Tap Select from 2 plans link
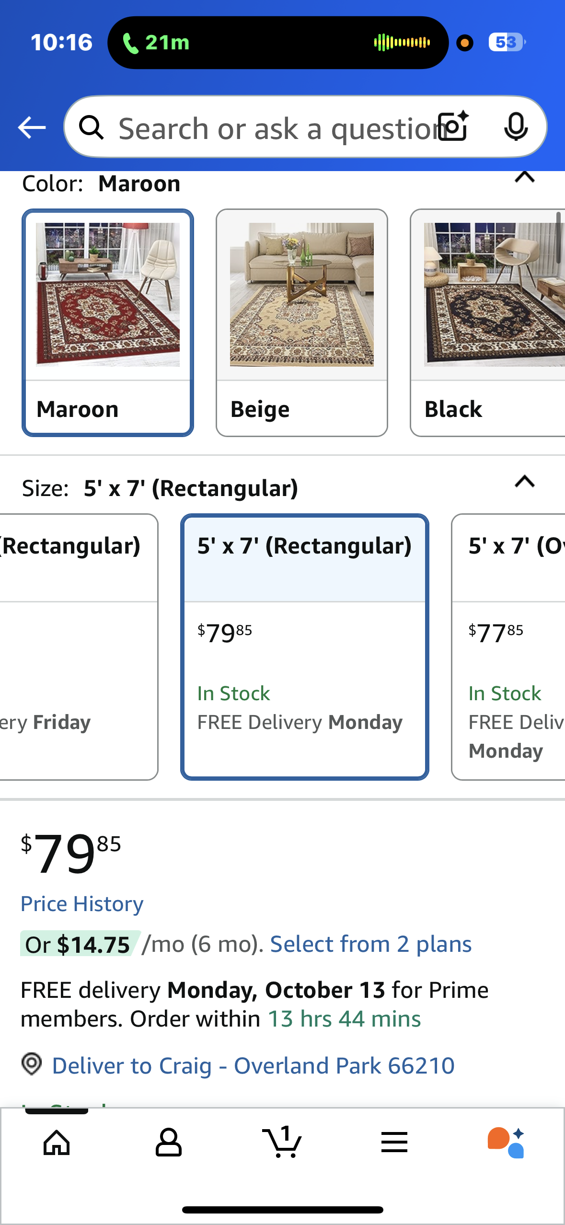Screen dimensions: 565x1225 coord(371,945)
